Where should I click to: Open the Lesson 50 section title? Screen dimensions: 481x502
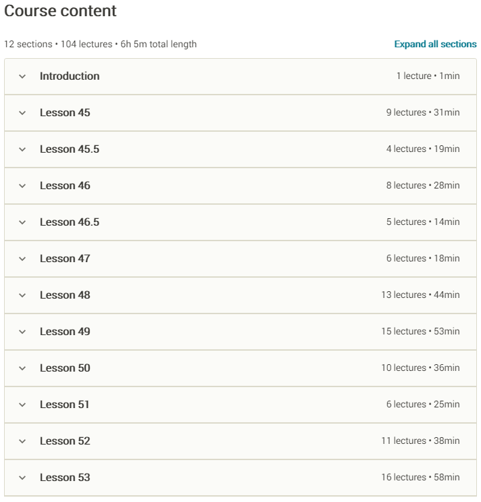[x=65, y=368]
